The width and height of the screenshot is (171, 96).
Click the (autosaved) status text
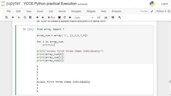coord(83,4)
